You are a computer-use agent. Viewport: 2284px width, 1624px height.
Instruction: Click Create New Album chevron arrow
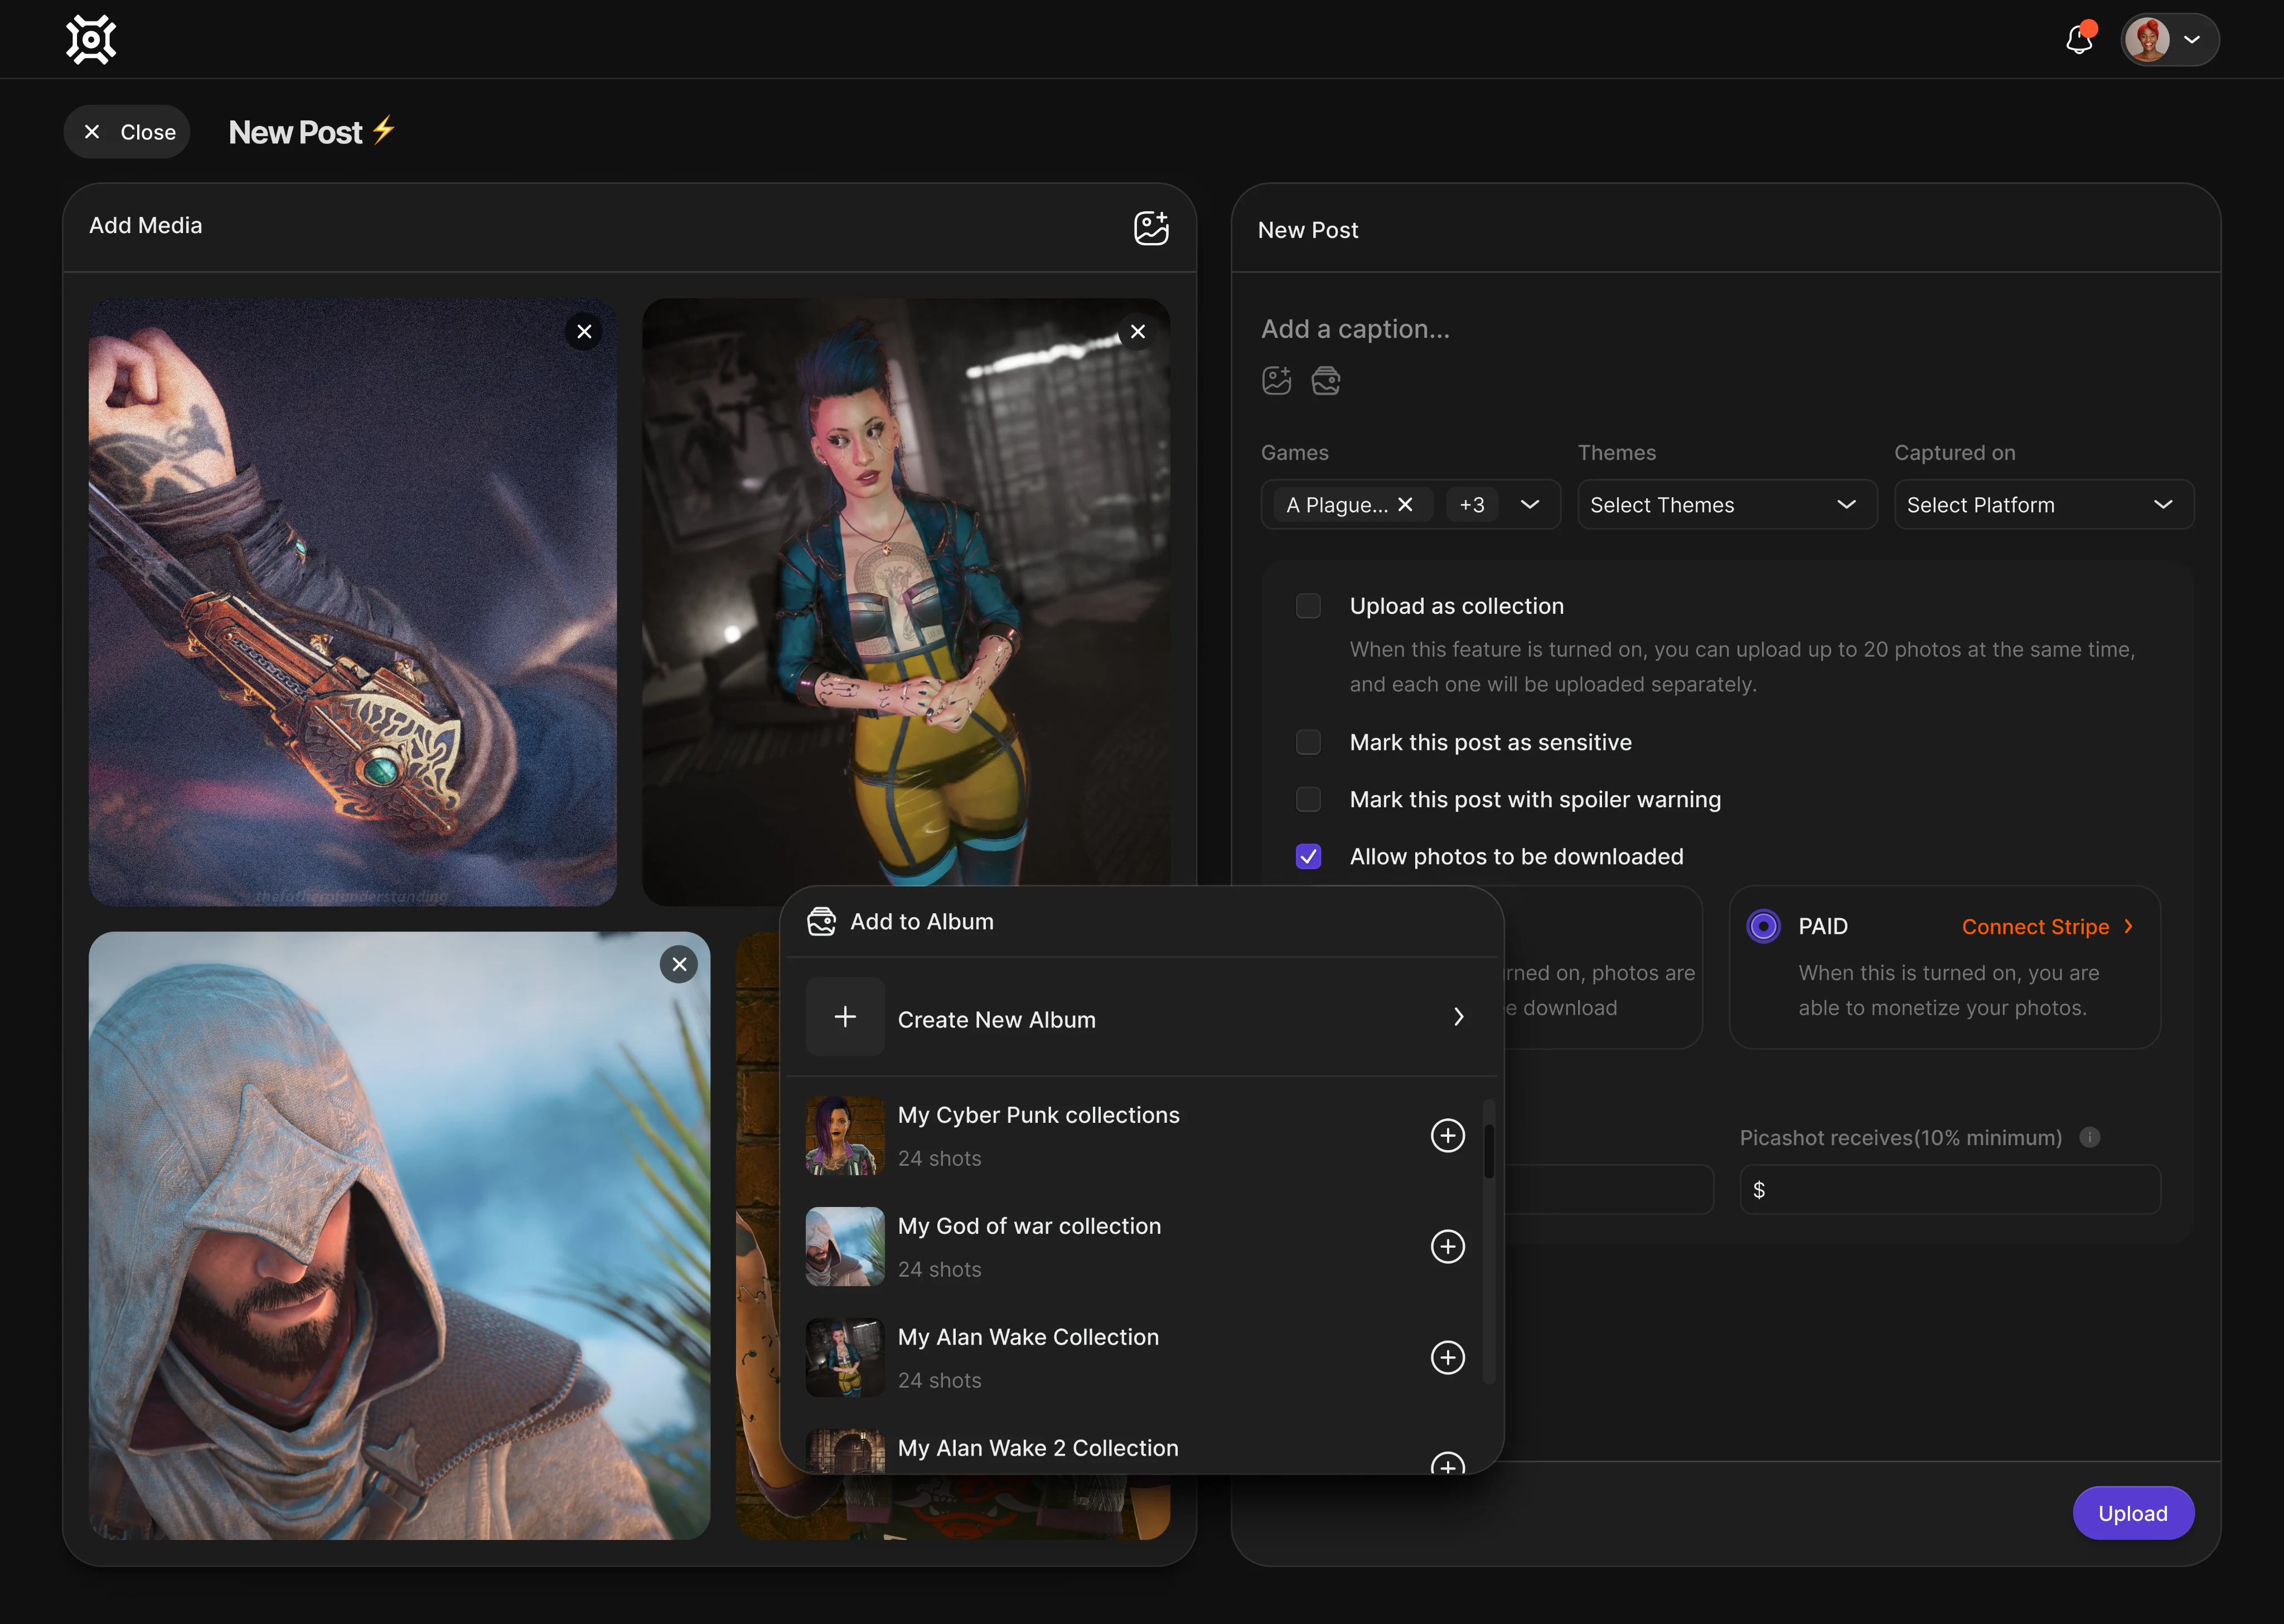1458,1017
